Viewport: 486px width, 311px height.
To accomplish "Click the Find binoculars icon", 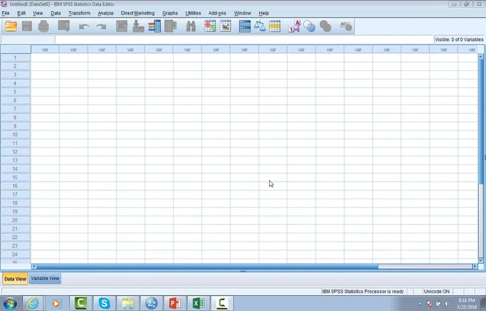I will tap(191, 26).
